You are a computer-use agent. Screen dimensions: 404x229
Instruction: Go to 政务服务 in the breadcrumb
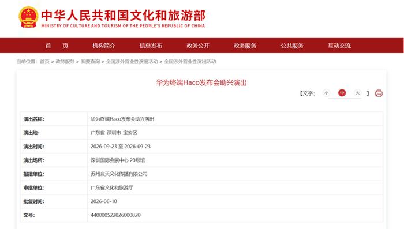(x=65, y=62)
